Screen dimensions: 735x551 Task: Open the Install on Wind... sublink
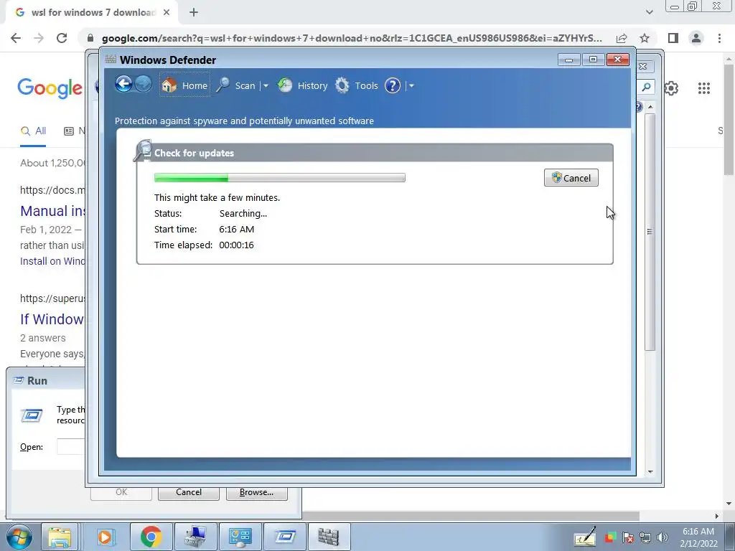(x=52, y=261)
